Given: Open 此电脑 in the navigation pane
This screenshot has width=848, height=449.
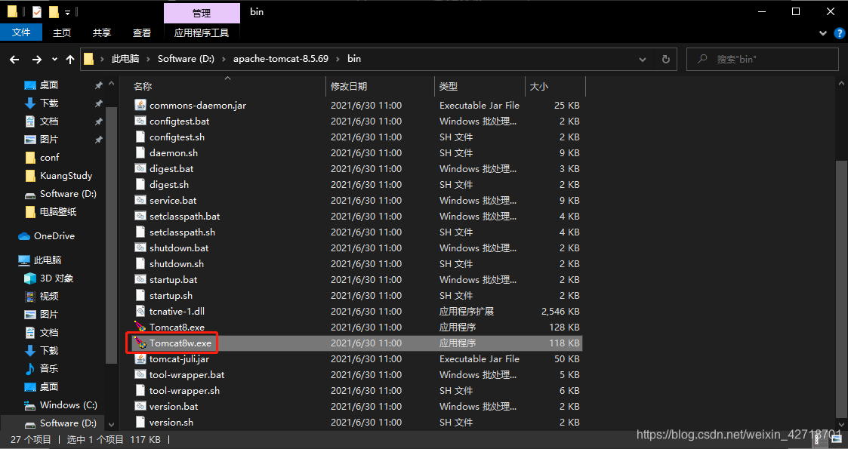Looking at the screenshot, I should click(41, 260).
